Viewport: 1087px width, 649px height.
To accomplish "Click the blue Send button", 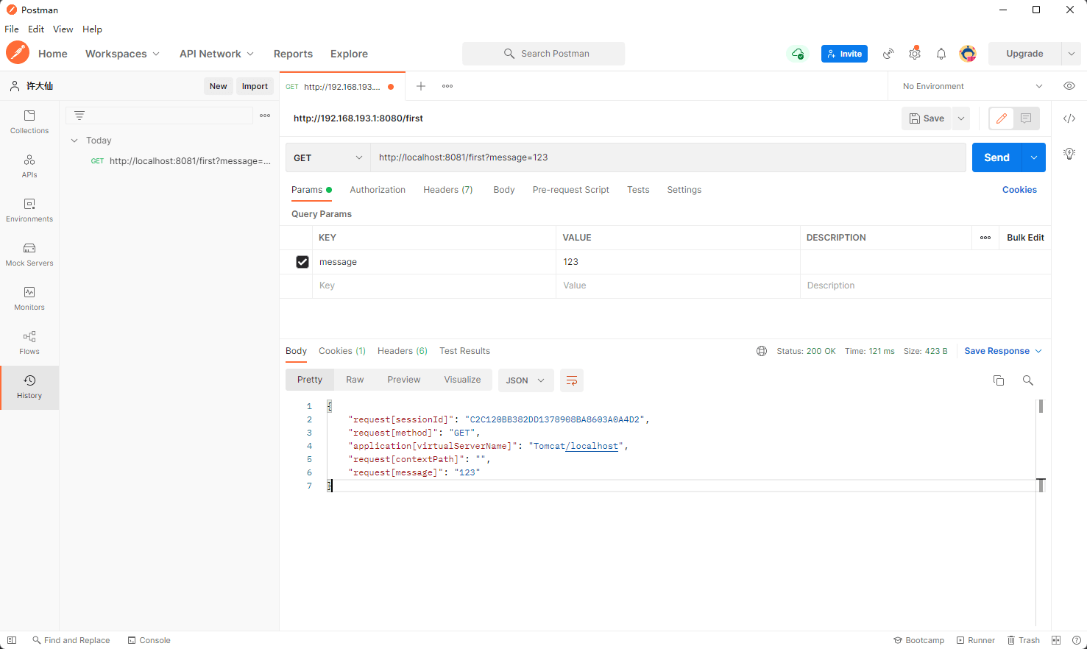I will [997, 157].
